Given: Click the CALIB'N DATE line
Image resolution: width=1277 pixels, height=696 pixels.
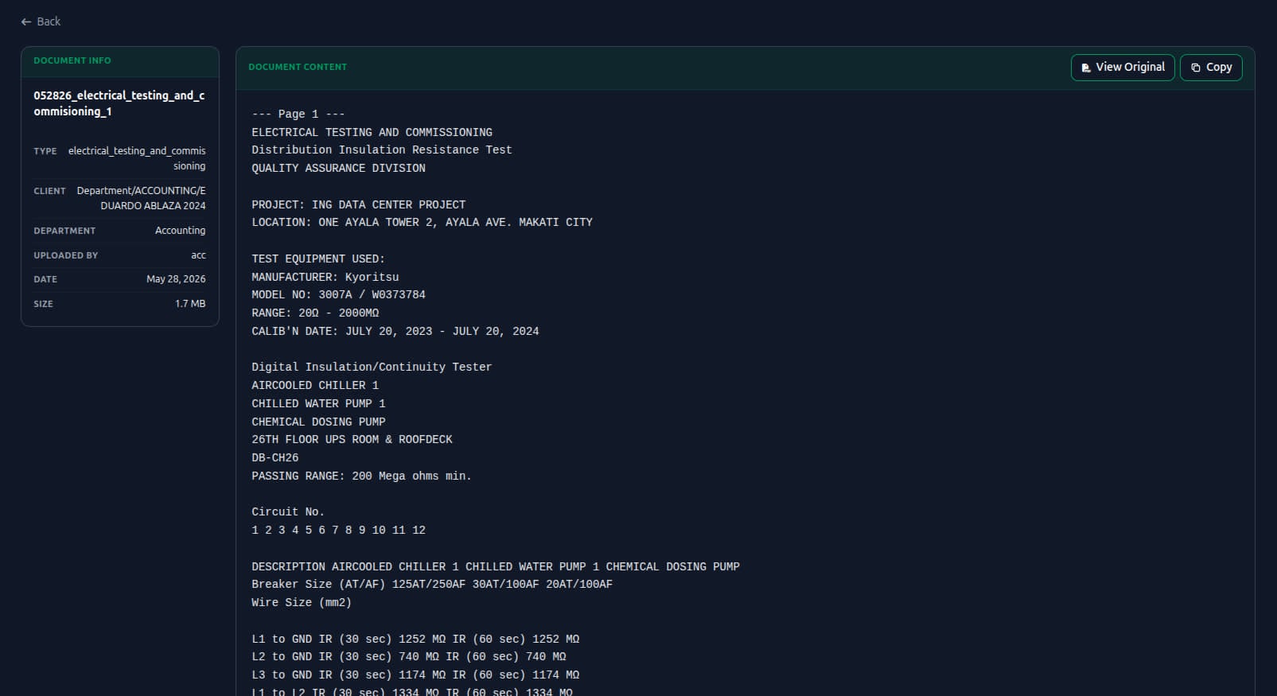Looking at the screenshot, I should coord(395,331).
